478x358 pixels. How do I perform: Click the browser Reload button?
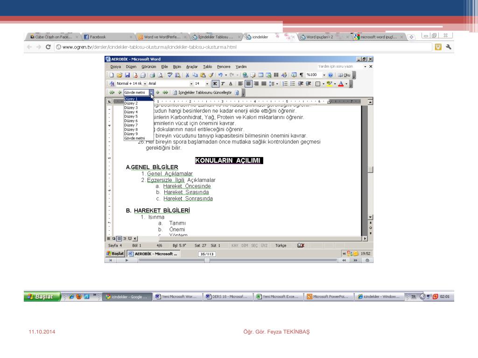48,47
